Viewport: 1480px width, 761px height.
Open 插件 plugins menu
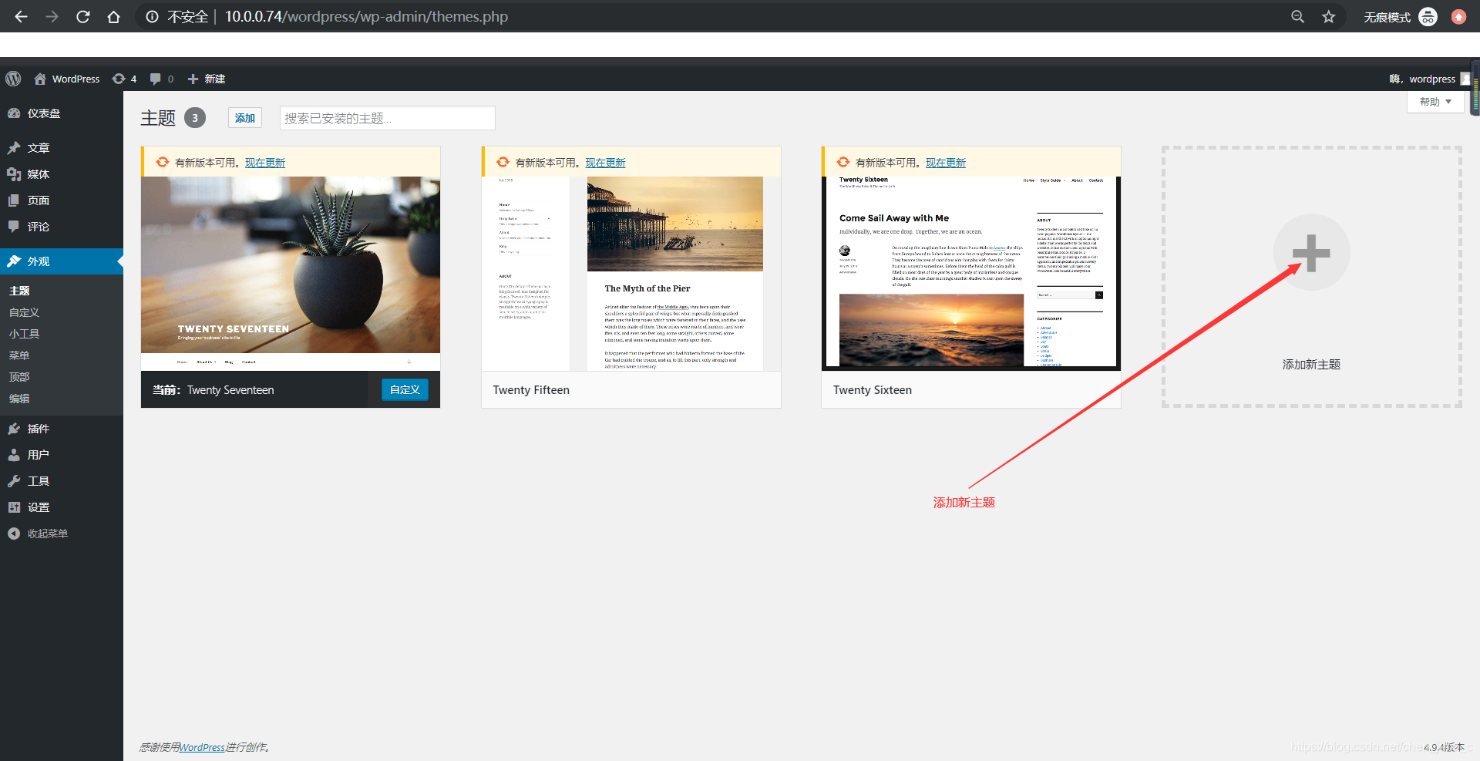[x=62, y=429]
